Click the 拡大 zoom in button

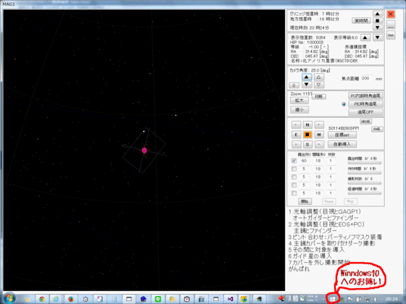click(x=299, y=101)
